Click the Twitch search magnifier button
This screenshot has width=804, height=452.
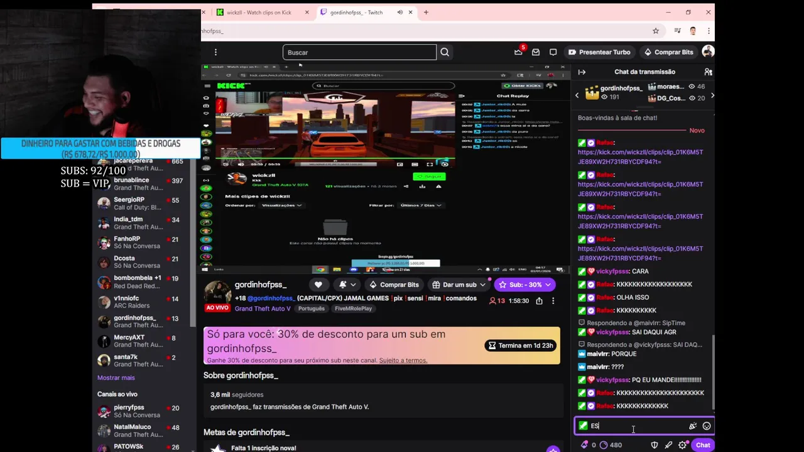coord(445,52)
